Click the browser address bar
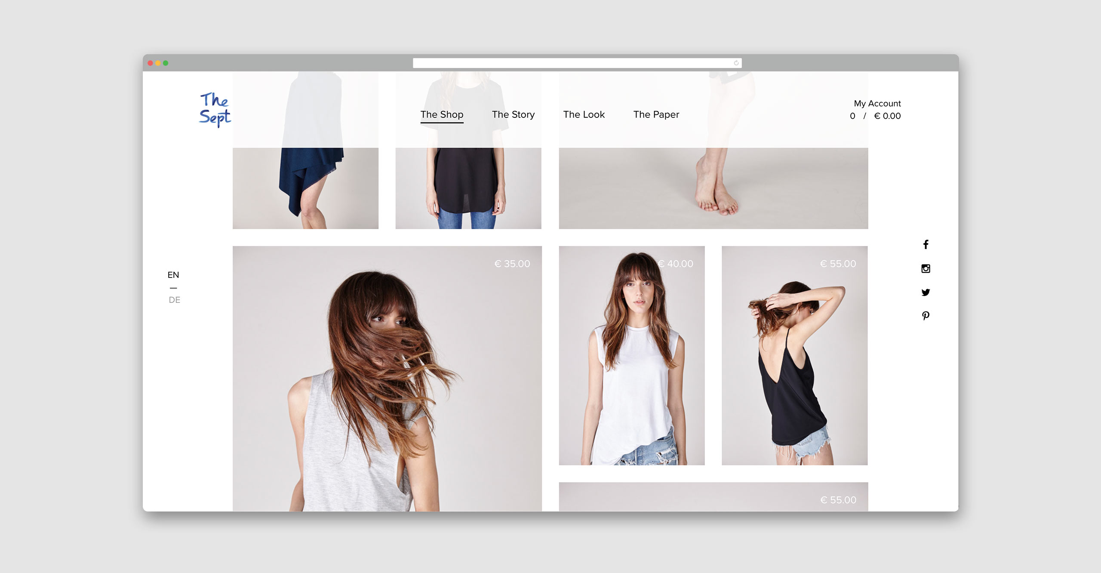Screen dimensions: 1101x573 click(x=577, y=63)
